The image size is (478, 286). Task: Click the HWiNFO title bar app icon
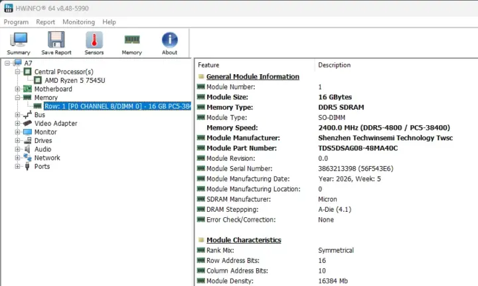[9, 8]
